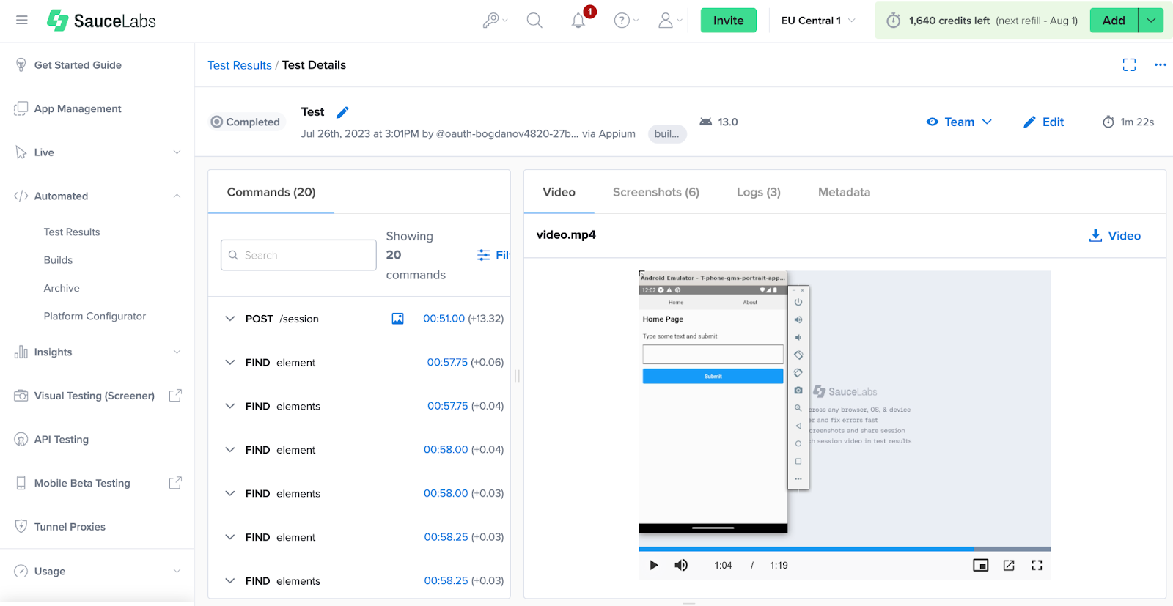Select the Commands (20) tab
The image size is (1173, 606).
point(271,192)
